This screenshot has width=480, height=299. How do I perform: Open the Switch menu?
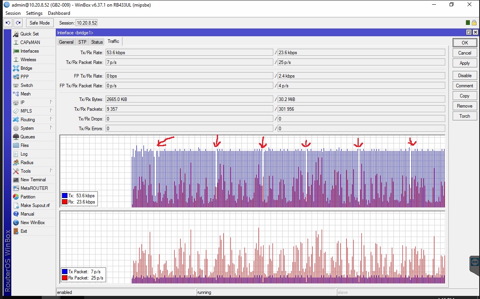[27, 85]
